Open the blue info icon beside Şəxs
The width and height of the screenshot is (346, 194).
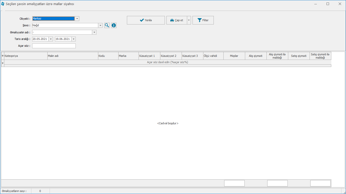(x=114, y=25)
